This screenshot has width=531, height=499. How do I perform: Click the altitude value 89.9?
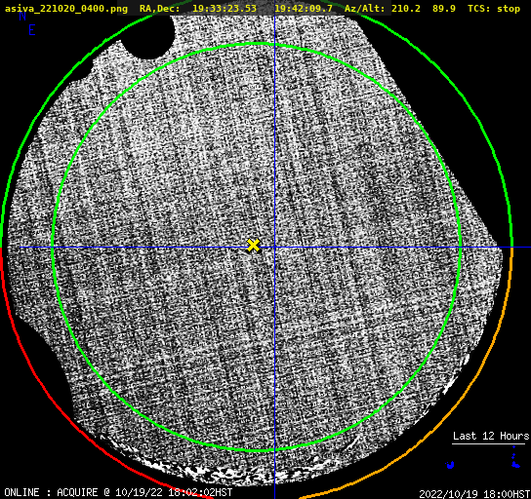click(x=443, y=9)
